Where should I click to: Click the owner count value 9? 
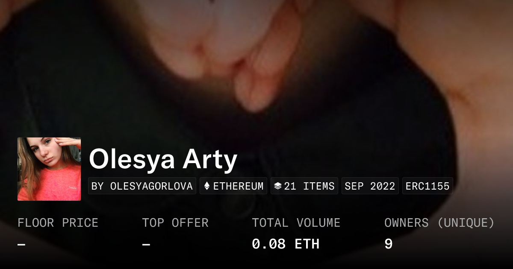pyautogui.click(x=389, y=244)
